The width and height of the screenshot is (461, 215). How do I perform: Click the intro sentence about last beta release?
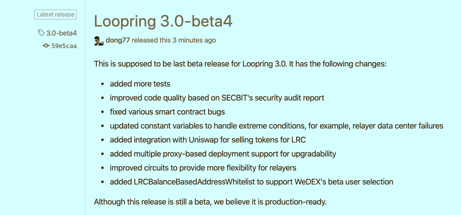coord(240,64)
